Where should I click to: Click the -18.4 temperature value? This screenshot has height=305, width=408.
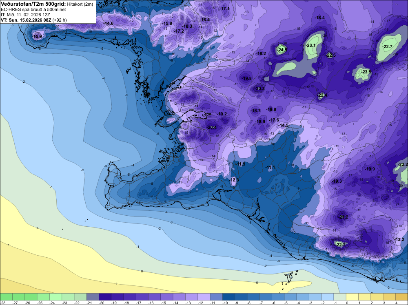click(319, 18)
